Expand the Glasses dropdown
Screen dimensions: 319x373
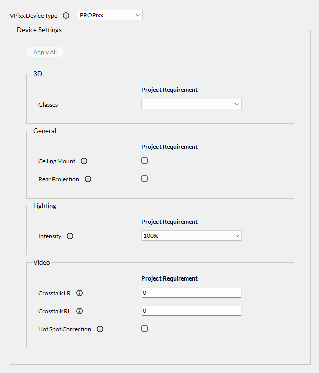(191, 104)
